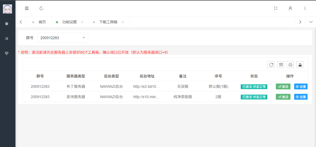Click 设置 for the 麦块服务器 row

pos(301,97)
